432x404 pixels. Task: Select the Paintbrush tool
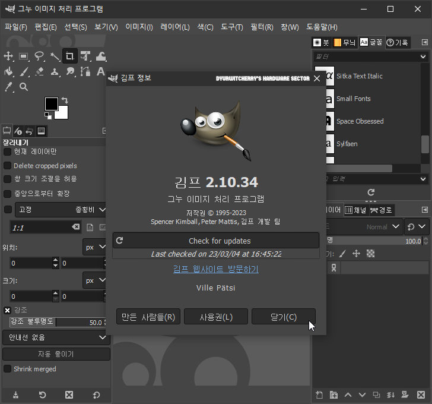coord(24,72)
